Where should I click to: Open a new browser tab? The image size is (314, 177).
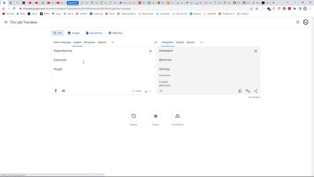[x=274, y=2]
